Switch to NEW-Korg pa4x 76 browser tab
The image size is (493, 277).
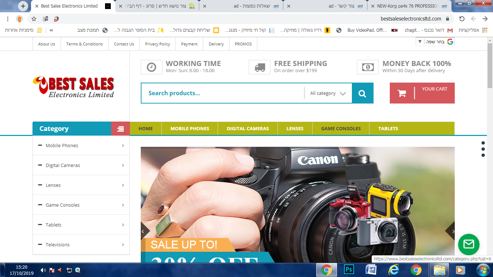click(409, 6)
